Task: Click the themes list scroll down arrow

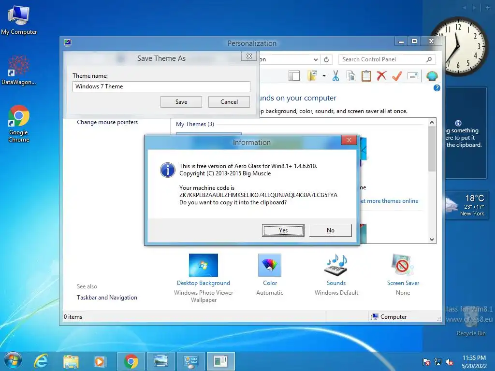Action: pyautogui.click(x=432, y=240)
